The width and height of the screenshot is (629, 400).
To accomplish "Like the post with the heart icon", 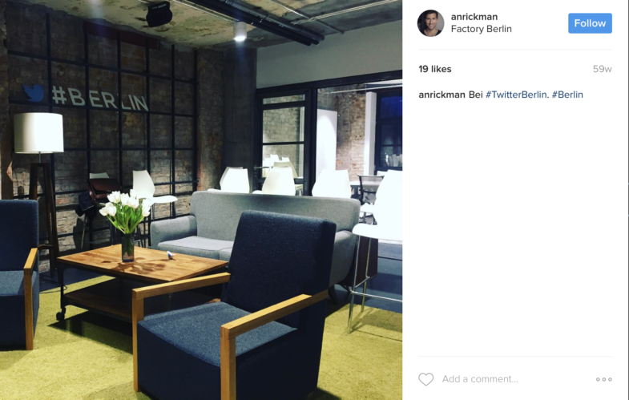I will pos(426,379).
